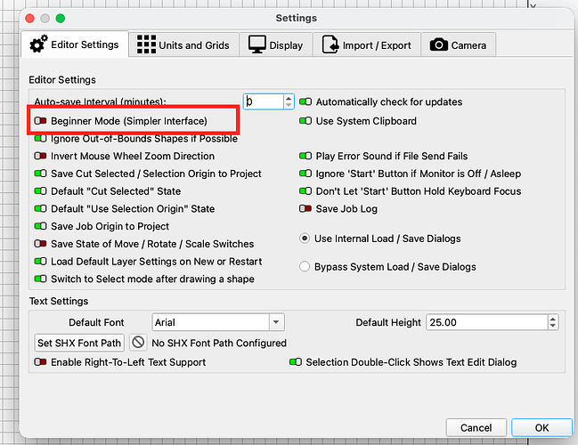Click the Auto-save Interval stepper arrows
Screen dimensions: 578x445
[289, 101]
